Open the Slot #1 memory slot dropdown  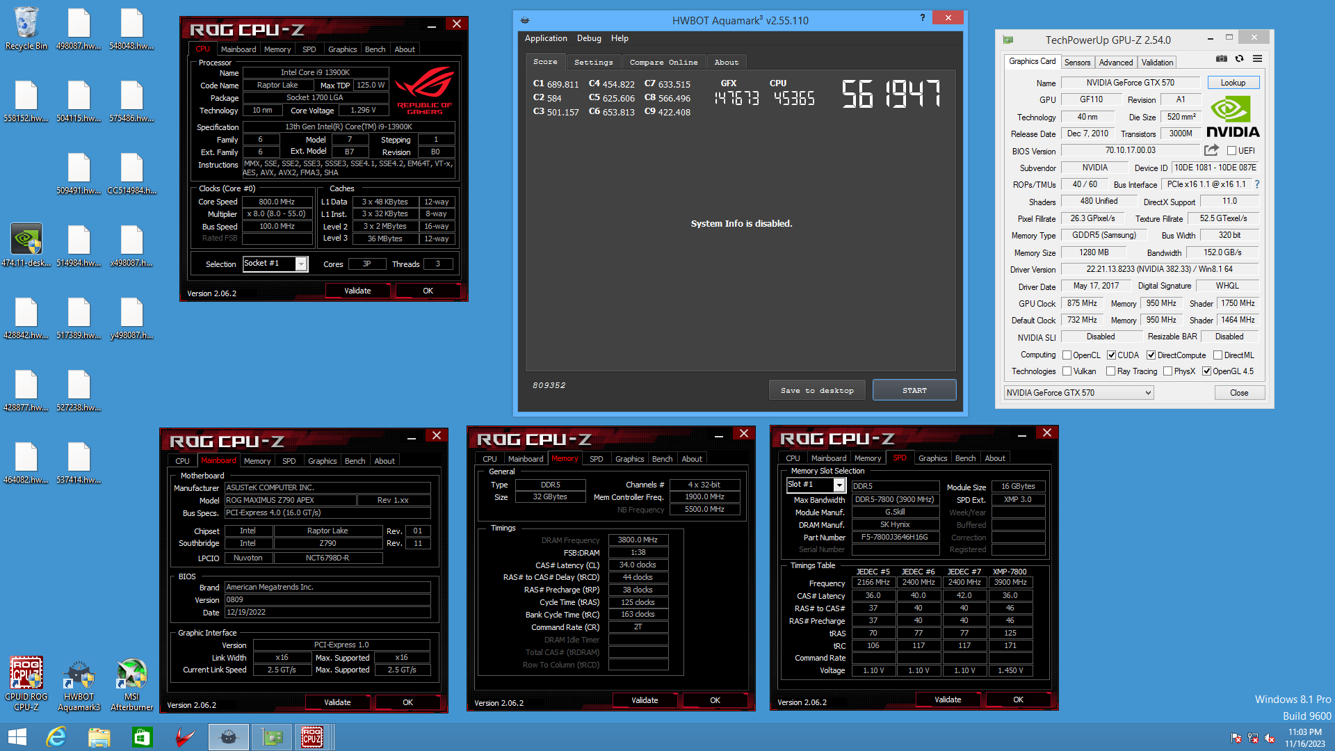815,485
